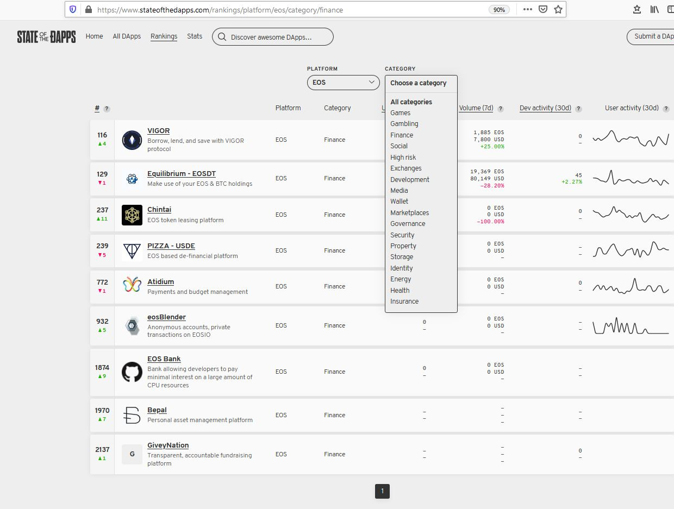Choose the Games category
674x509 pixels.
click(400, 113)
